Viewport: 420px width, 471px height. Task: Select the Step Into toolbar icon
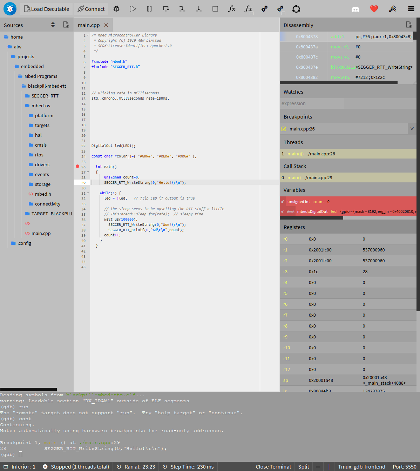pos(182,9)
